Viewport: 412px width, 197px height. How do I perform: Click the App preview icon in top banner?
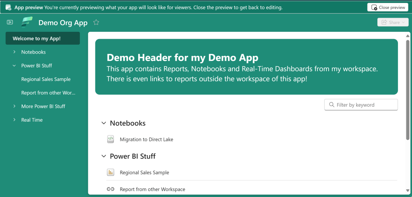coord(8,8)
